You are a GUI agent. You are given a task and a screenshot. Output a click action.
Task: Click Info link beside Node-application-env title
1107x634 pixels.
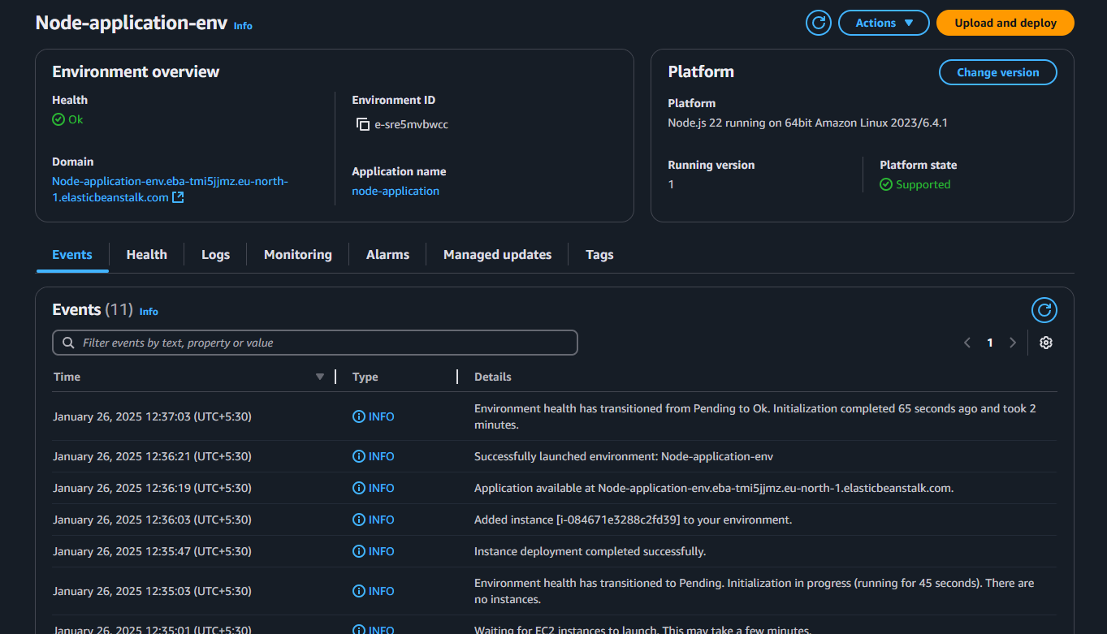(243, 26)
